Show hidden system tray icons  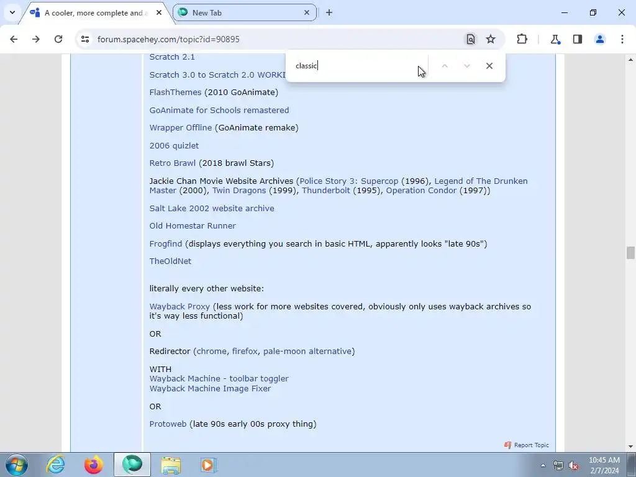pyautogui.click(x=543, y=465)
